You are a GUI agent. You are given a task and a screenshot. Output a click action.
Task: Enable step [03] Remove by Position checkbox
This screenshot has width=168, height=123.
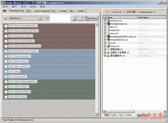6,36
